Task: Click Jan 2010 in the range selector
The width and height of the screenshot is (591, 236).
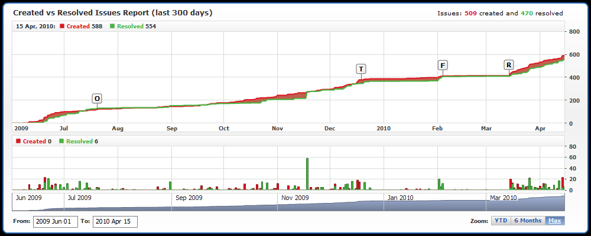Action: click(401, 198)
